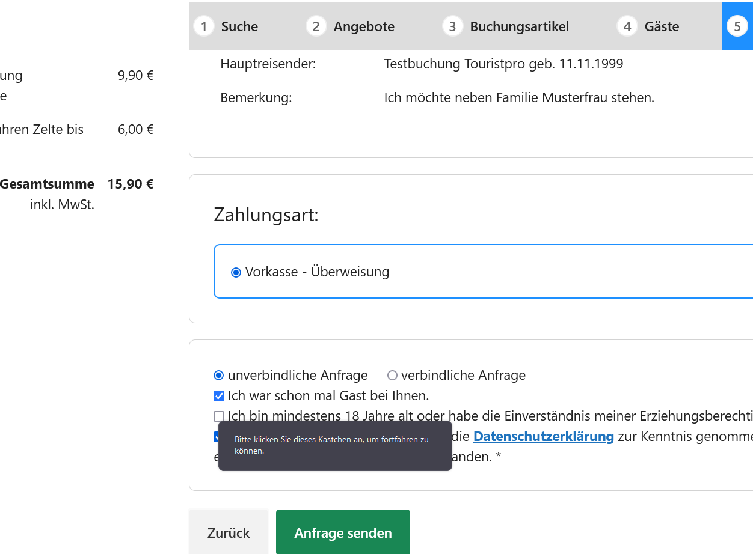Select Vorkasse - Überweisung payment radio button
Screen dimensions: 753x554
[x=236, y=272]
